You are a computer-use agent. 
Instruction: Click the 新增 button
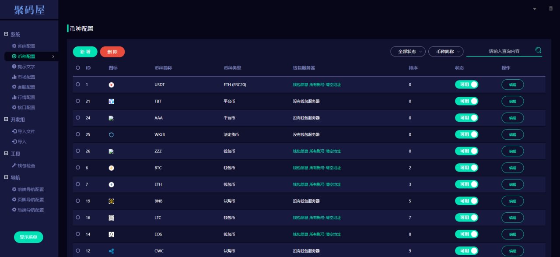[85, 52]
